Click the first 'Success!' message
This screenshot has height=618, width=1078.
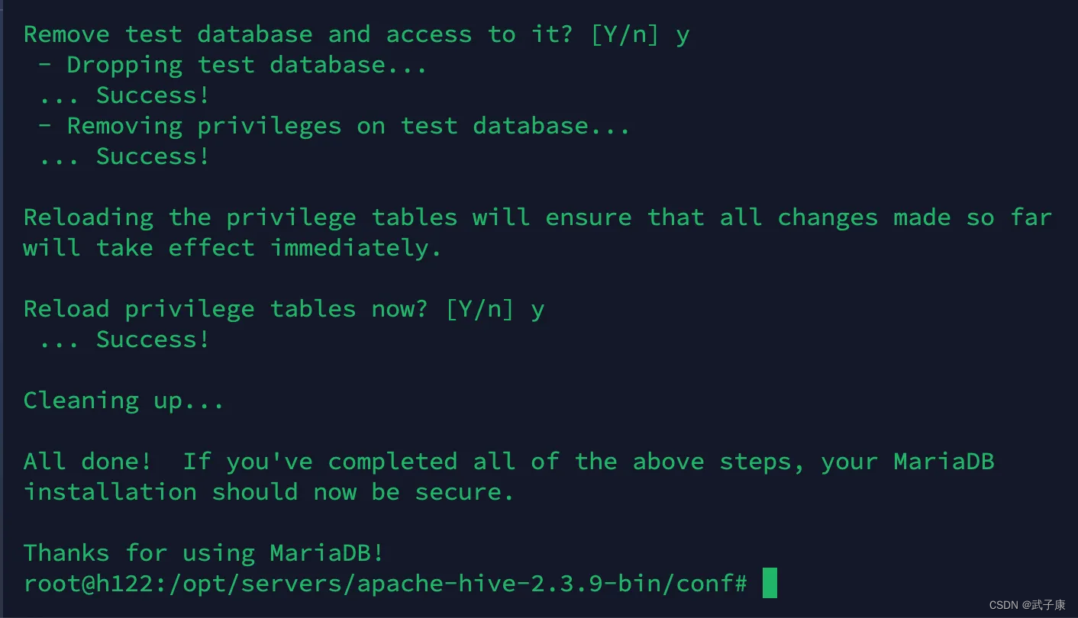click(x=153, y=95)
